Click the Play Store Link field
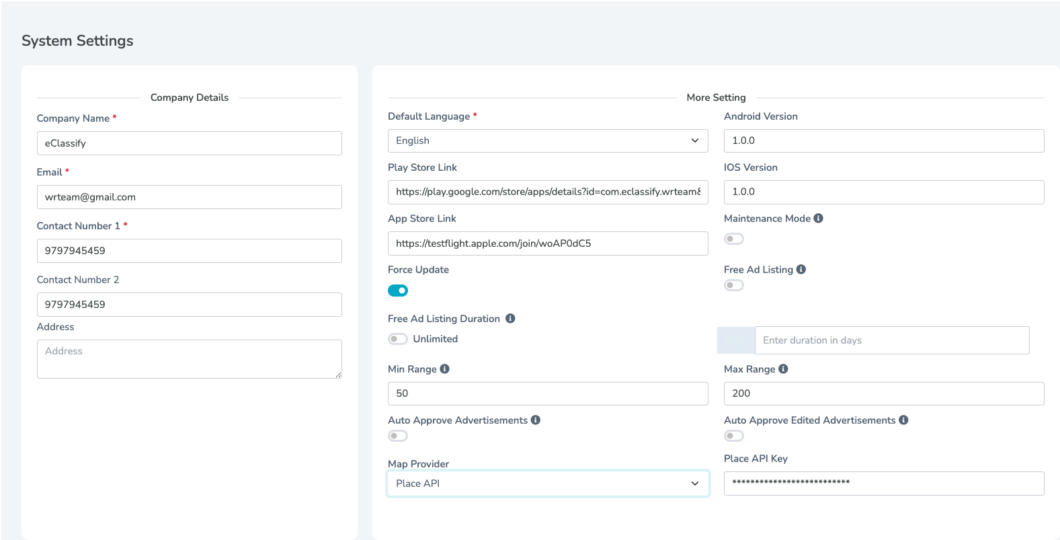 [547, 192]
